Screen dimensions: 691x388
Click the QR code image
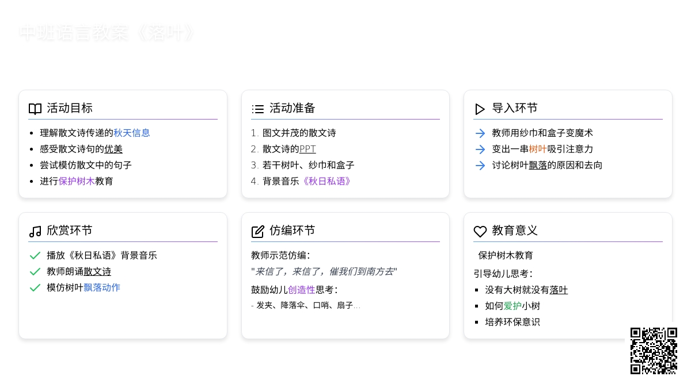[x=654, y=351]
